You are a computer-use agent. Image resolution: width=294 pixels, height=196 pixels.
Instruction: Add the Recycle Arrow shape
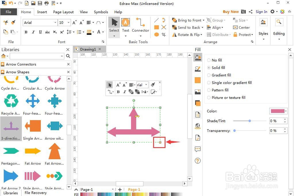pyautogui.click(x=11, y=104)
